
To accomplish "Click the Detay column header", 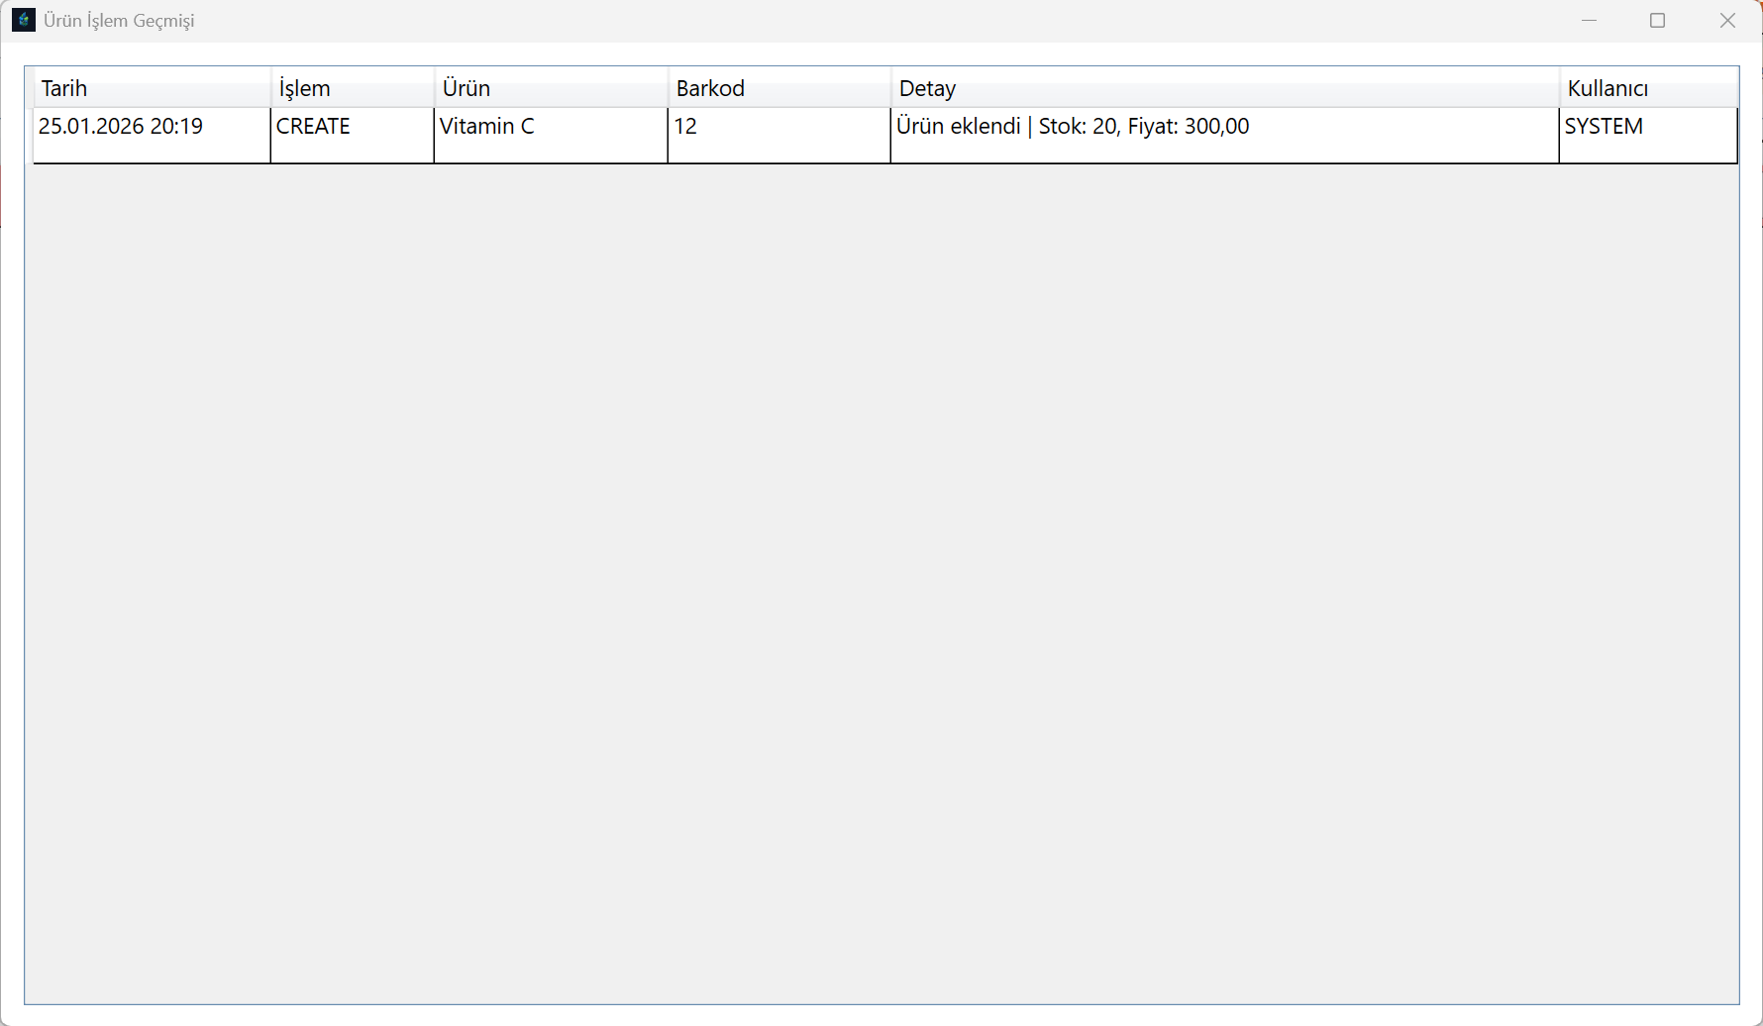I will [1224, 88].
